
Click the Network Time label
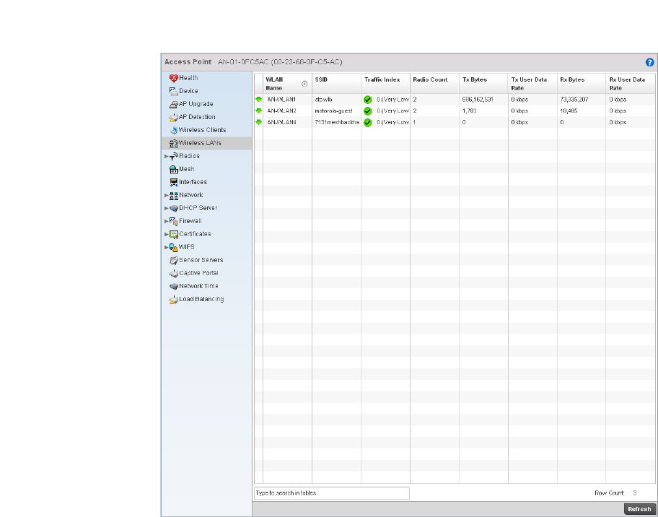(x=198, y=287)
